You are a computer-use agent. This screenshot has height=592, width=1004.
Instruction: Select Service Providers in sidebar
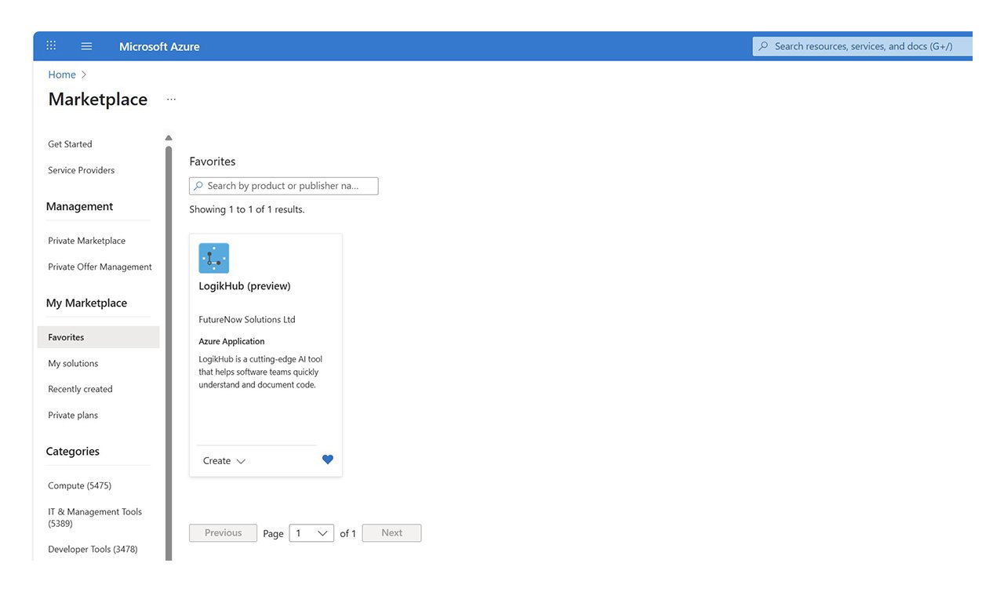click(81, 170)
